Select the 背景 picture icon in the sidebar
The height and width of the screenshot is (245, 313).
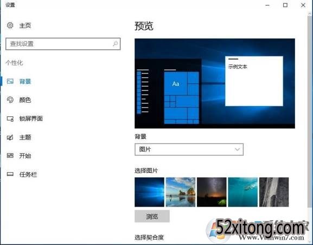click(x=10, y=81)
